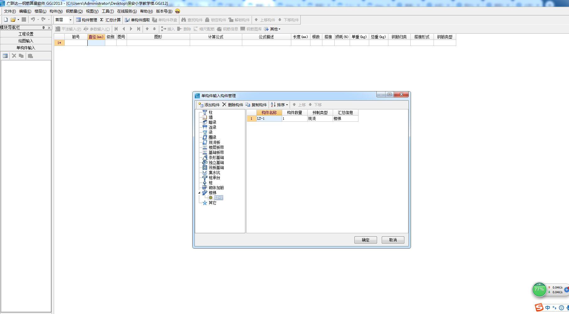The height and width of the screenshot is (314, 569).
Task: Select the 墙 node in the tree
Action: [211, 117]
